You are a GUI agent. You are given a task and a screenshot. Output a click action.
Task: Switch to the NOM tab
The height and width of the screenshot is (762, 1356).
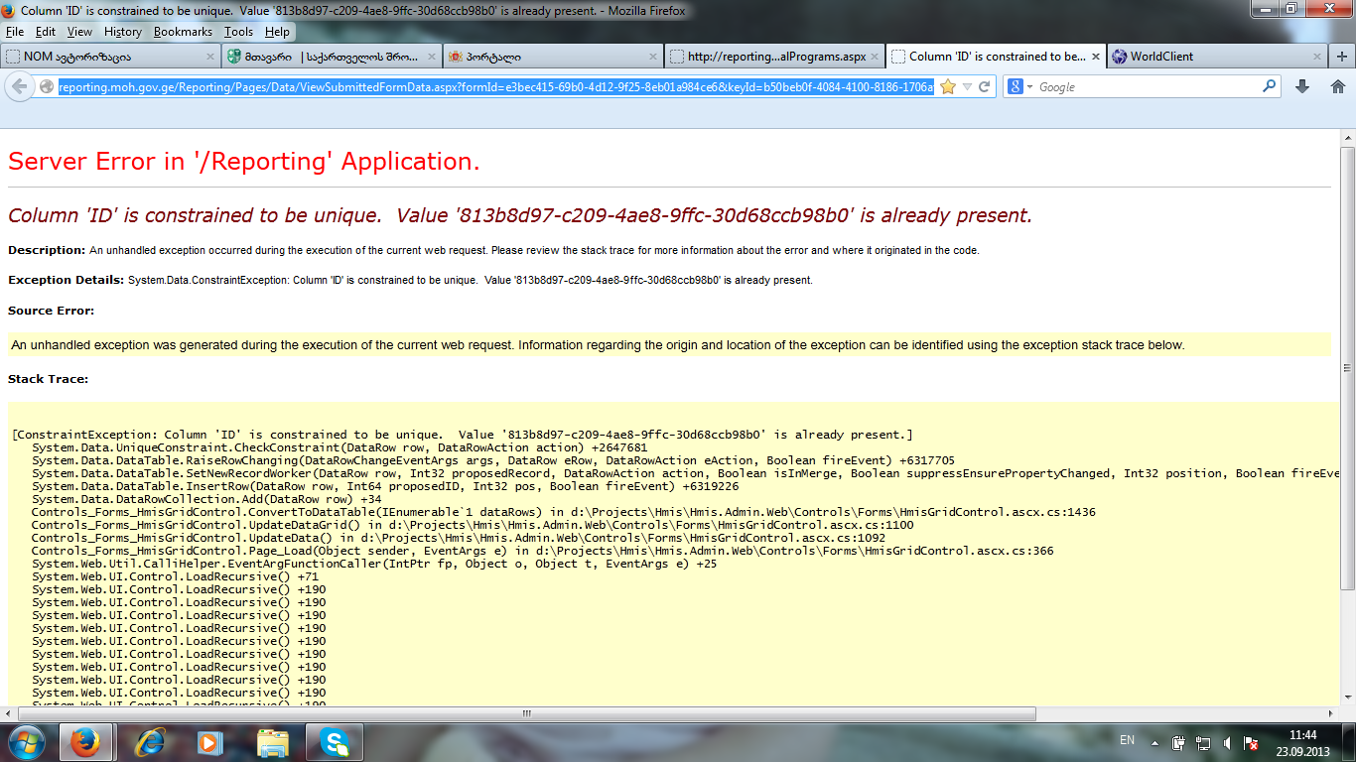pos(79,57)
